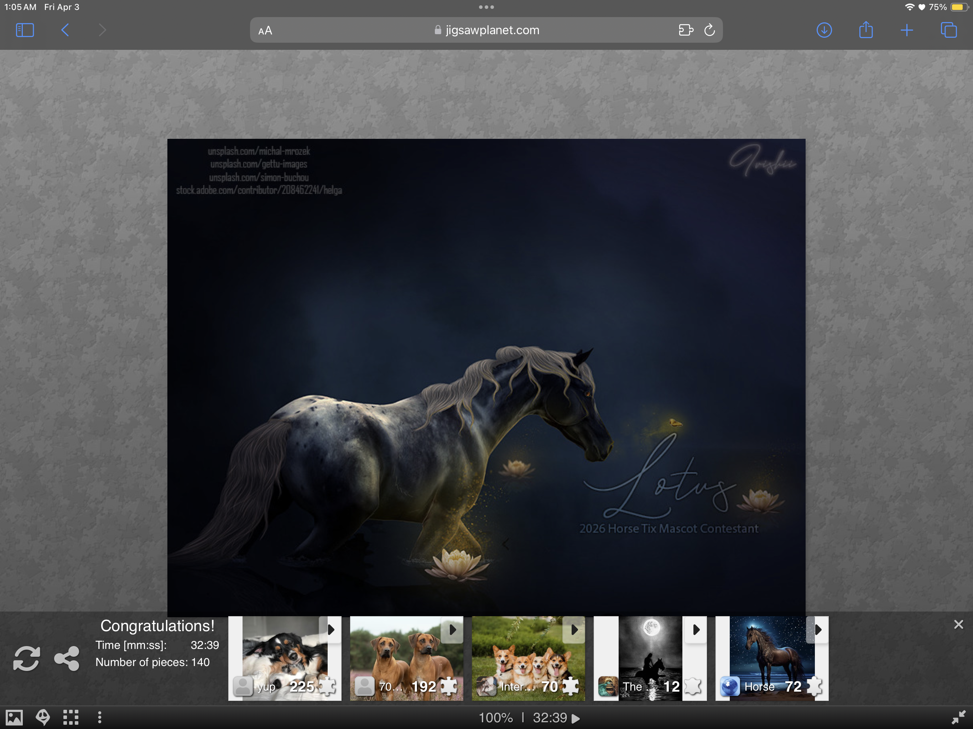Open the AA reader view menu

265,30
